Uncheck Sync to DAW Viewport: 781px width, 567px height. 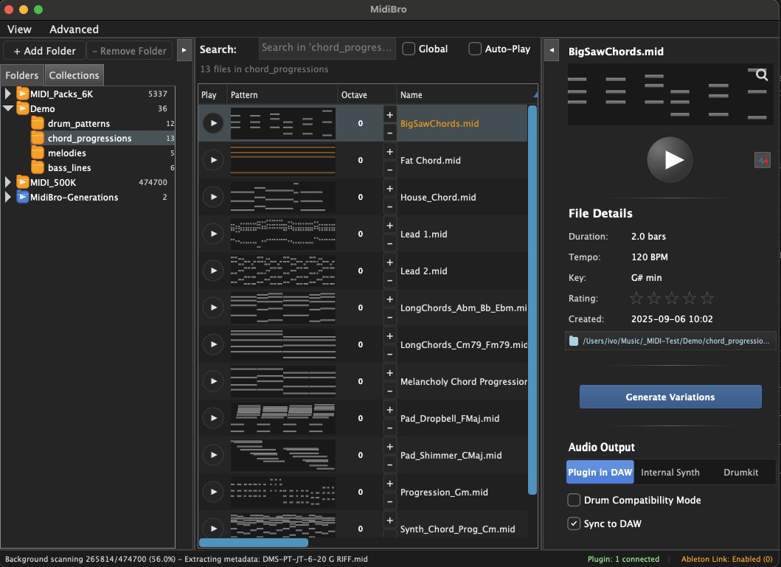tap(574, 523)
